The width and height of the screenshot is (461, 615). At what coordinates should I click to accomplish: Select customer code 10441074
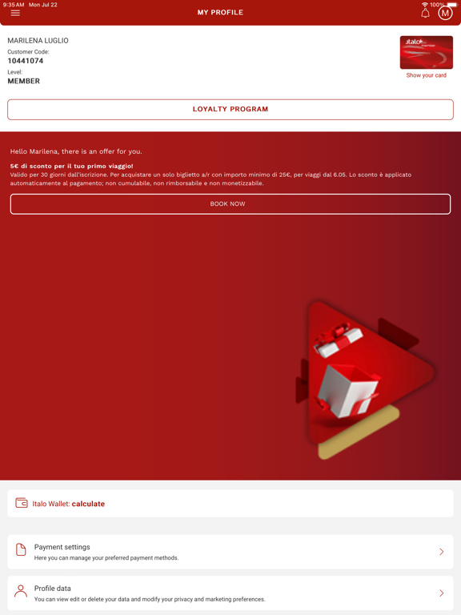click(26, 61)
